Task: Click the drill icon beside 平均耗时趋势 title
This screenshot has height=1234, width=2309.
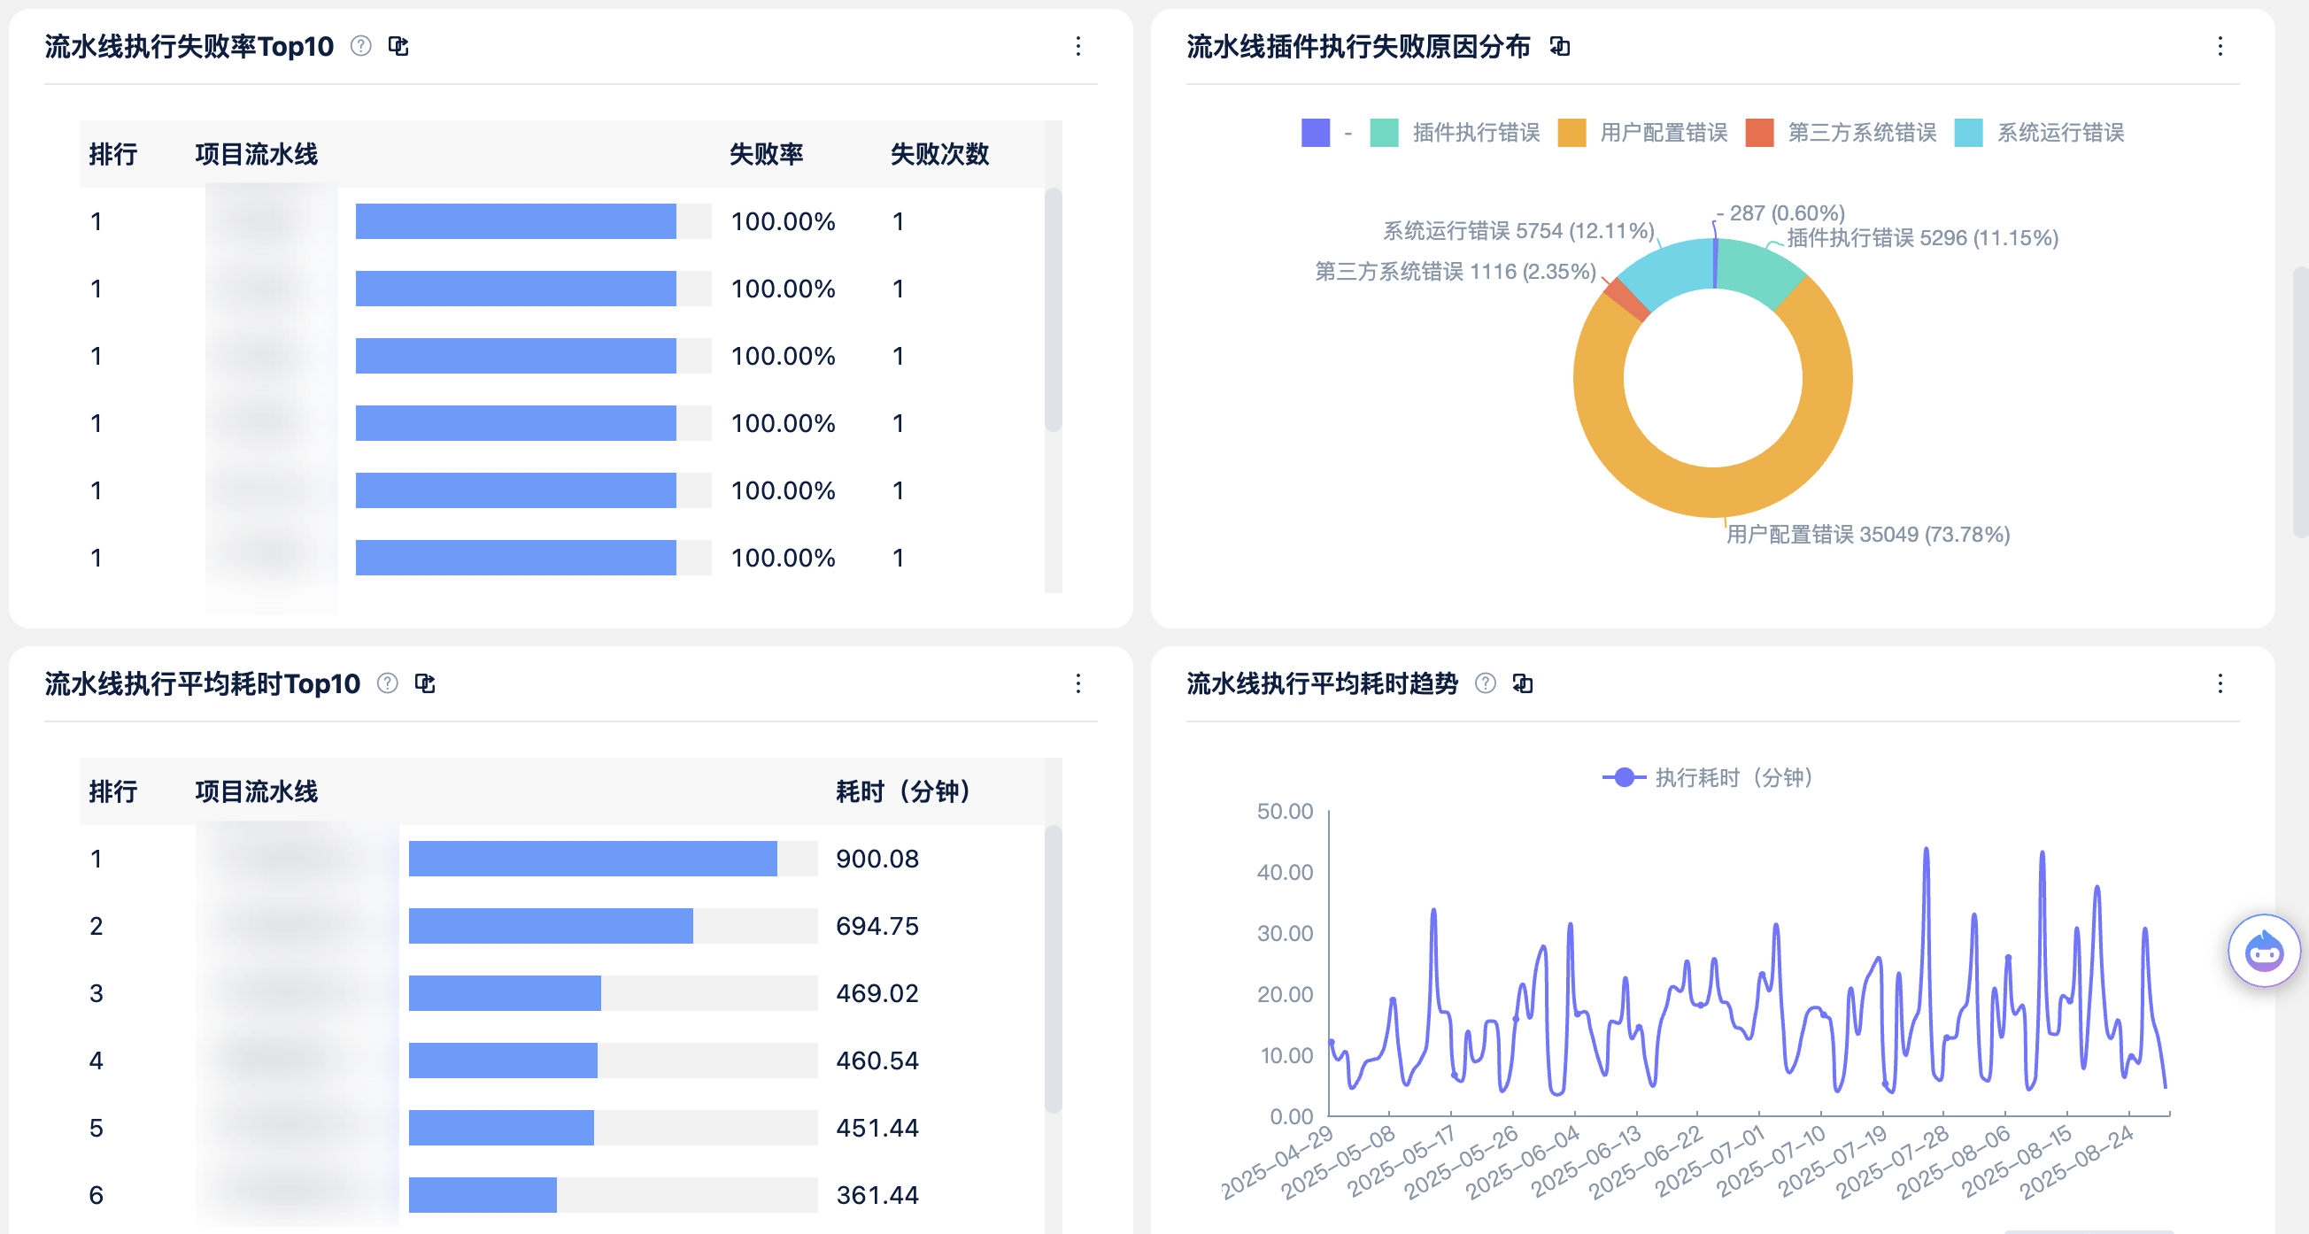Action: click(x=1523, y=683)
